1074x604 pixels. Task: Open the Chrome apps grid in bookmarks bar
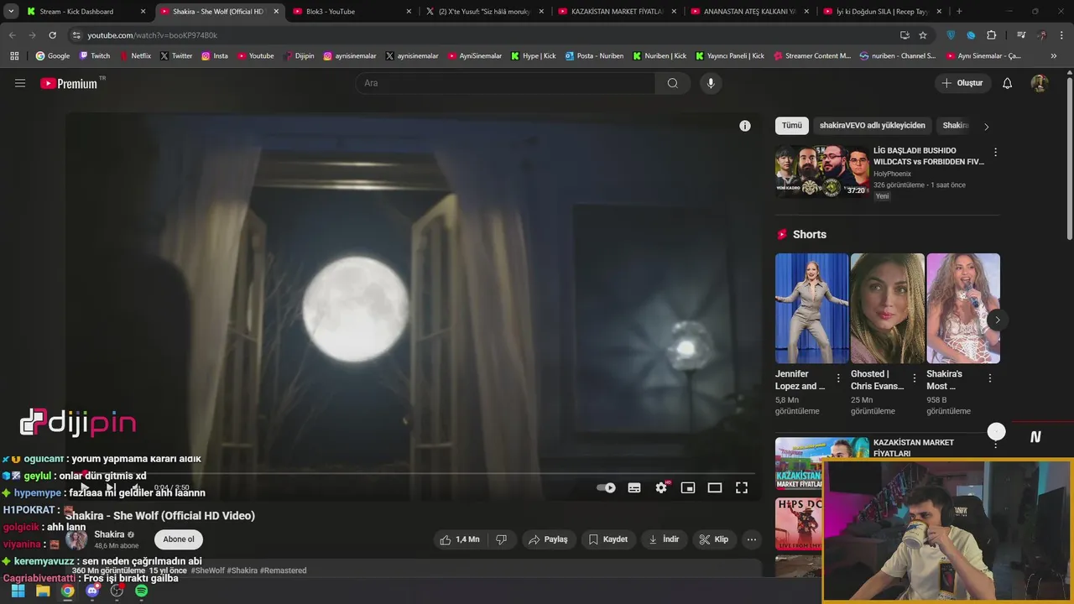(x=14, y=56)
